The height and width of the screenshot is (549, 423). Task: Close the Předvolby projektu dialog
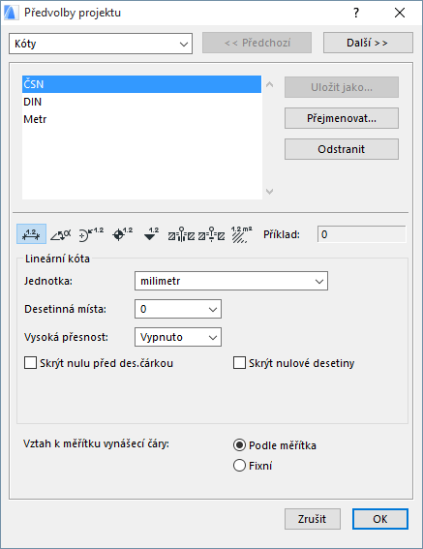[400, 13]
